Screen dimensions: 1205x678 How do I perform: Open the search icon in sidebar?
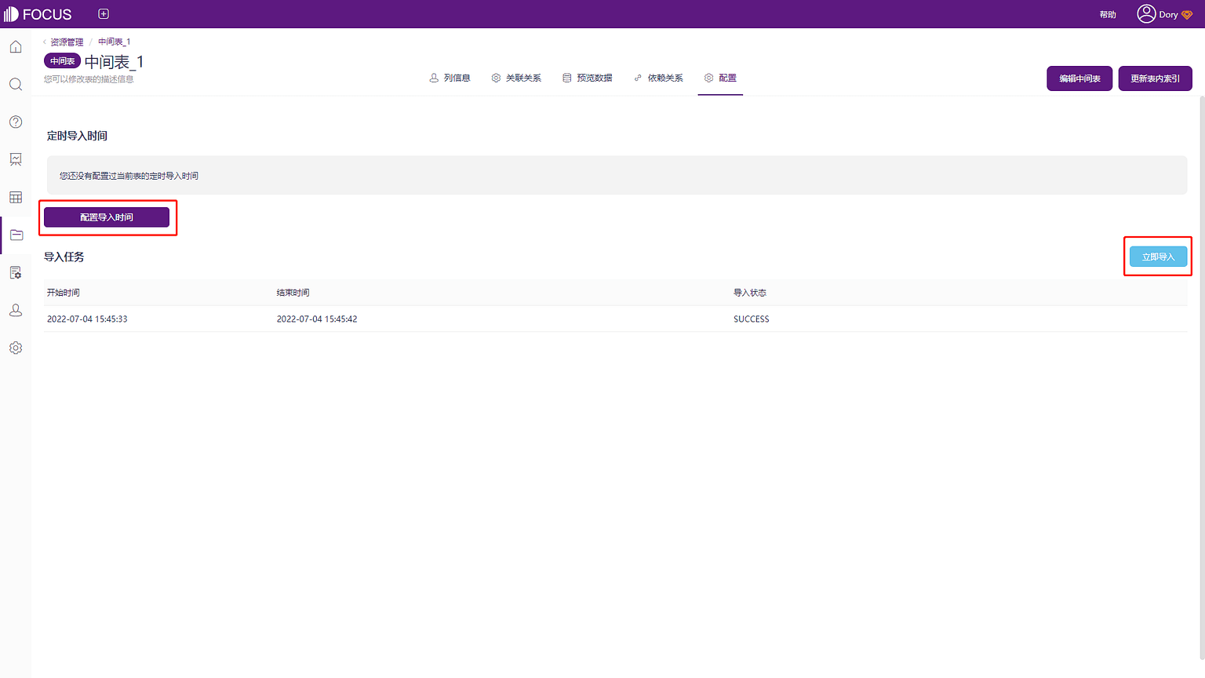pyautogui.click(x=16, y=85)
